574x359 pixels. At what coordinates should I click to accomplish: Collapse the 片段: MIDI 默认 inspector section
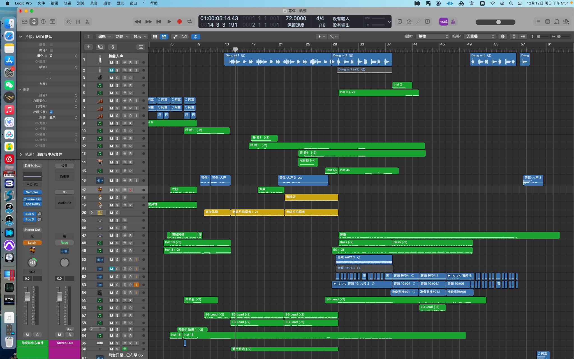pos(21,37)
